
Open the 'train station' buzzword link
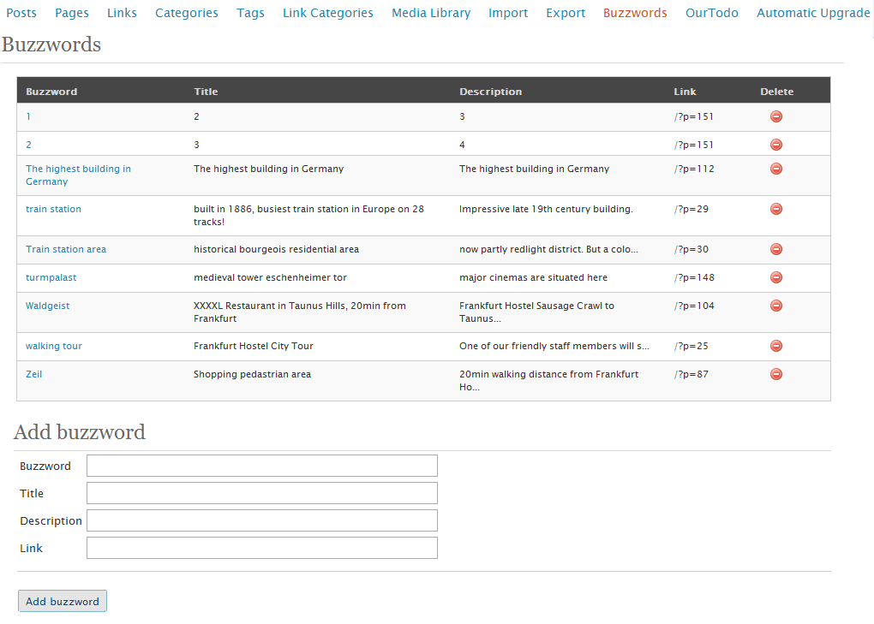pyautogui.click(x=53, y=209)
